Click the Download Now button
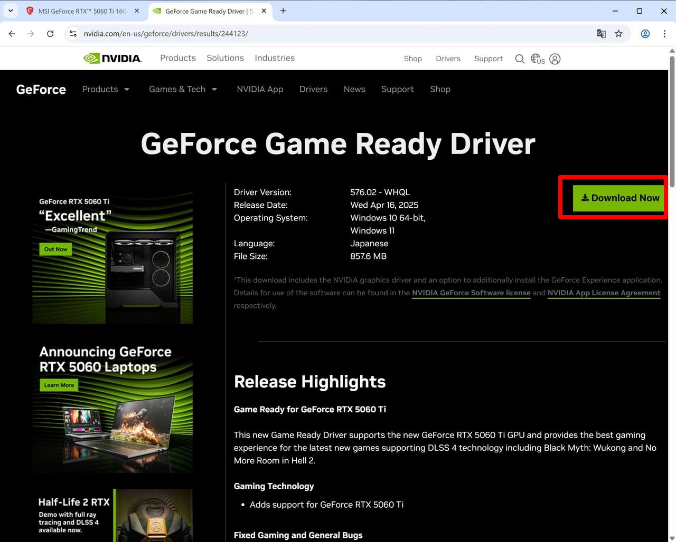Screen dimensions: 676x542 point(618,198)
